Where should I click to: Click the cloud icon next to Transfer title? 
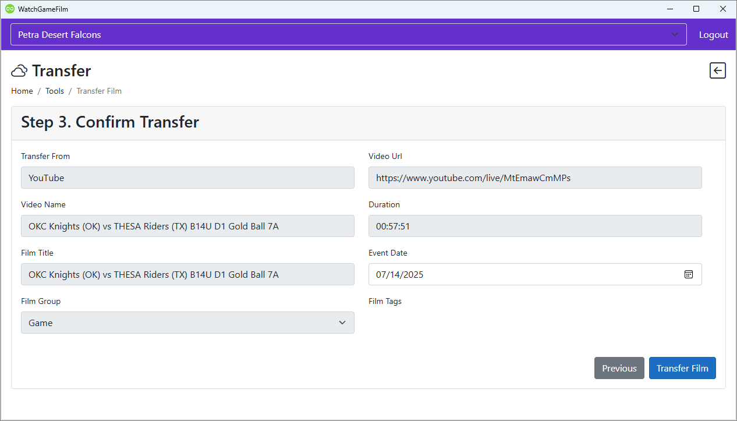(19, 71)
